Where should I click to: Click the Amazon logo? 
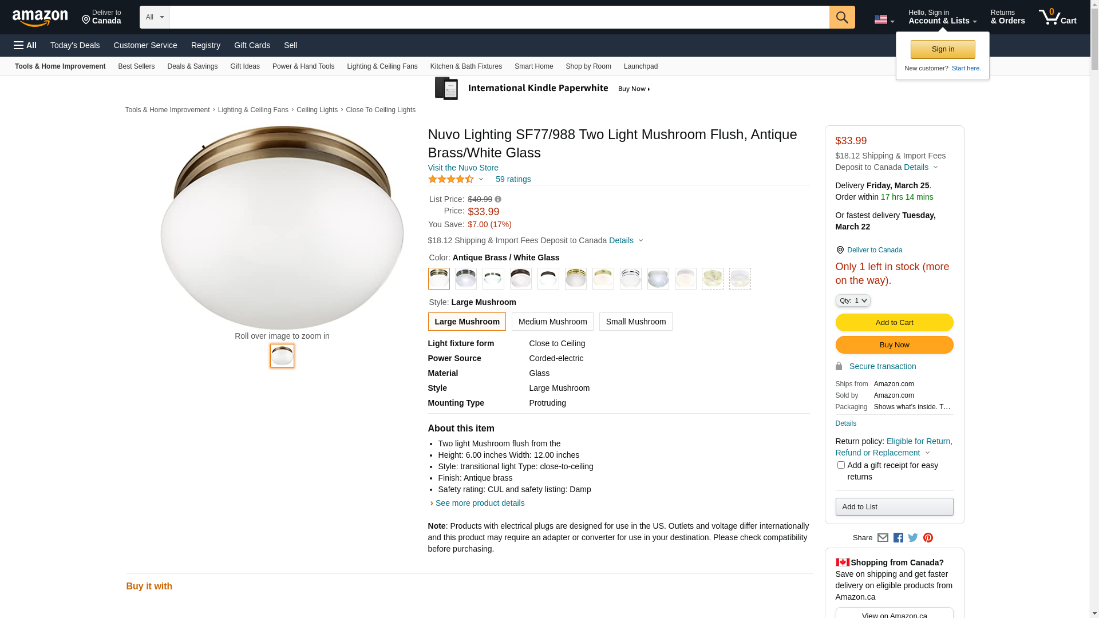coord(40,18)
